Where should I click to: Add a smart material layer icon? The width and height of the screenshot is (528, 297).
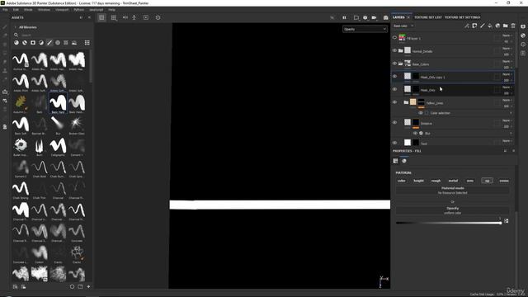tap(497, 26)
